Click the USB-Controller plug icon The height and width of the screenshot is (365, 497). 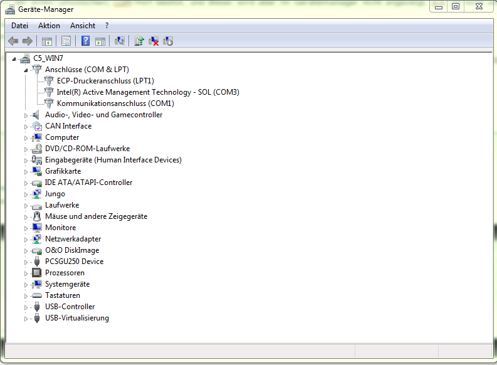click(x=37, y=307)
